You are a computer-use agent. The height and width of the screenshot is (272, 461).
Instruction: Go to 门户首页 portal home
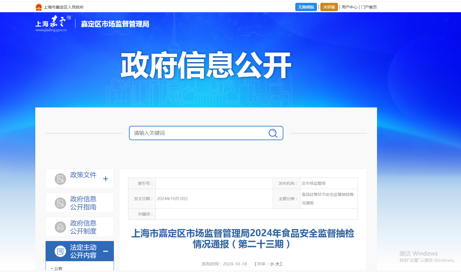pyautogui.click(x=369, y=7)
